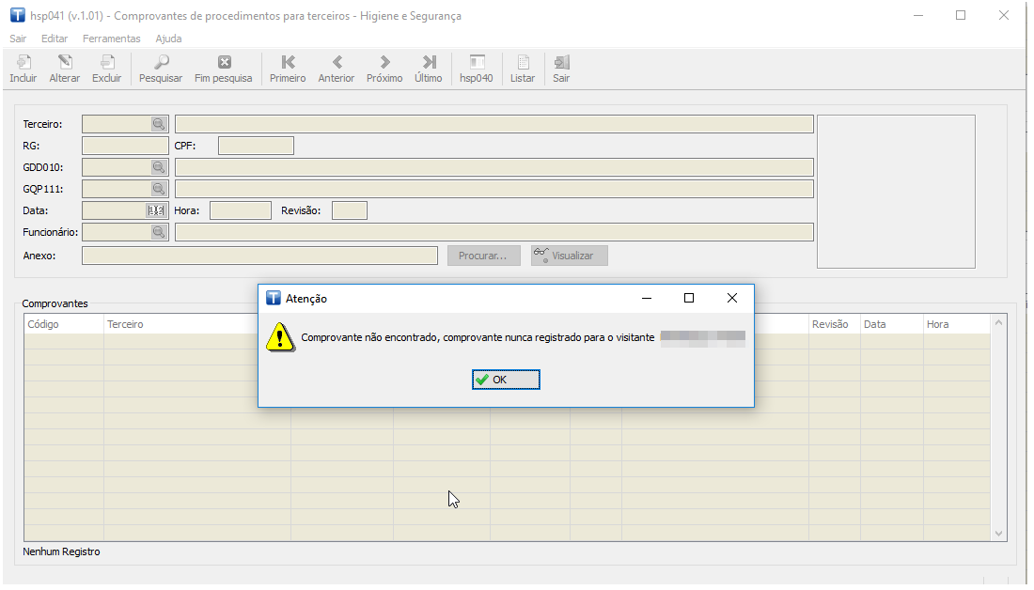Jump to Último record
The height and width of the screenshot is (590, 1034).
429,63
